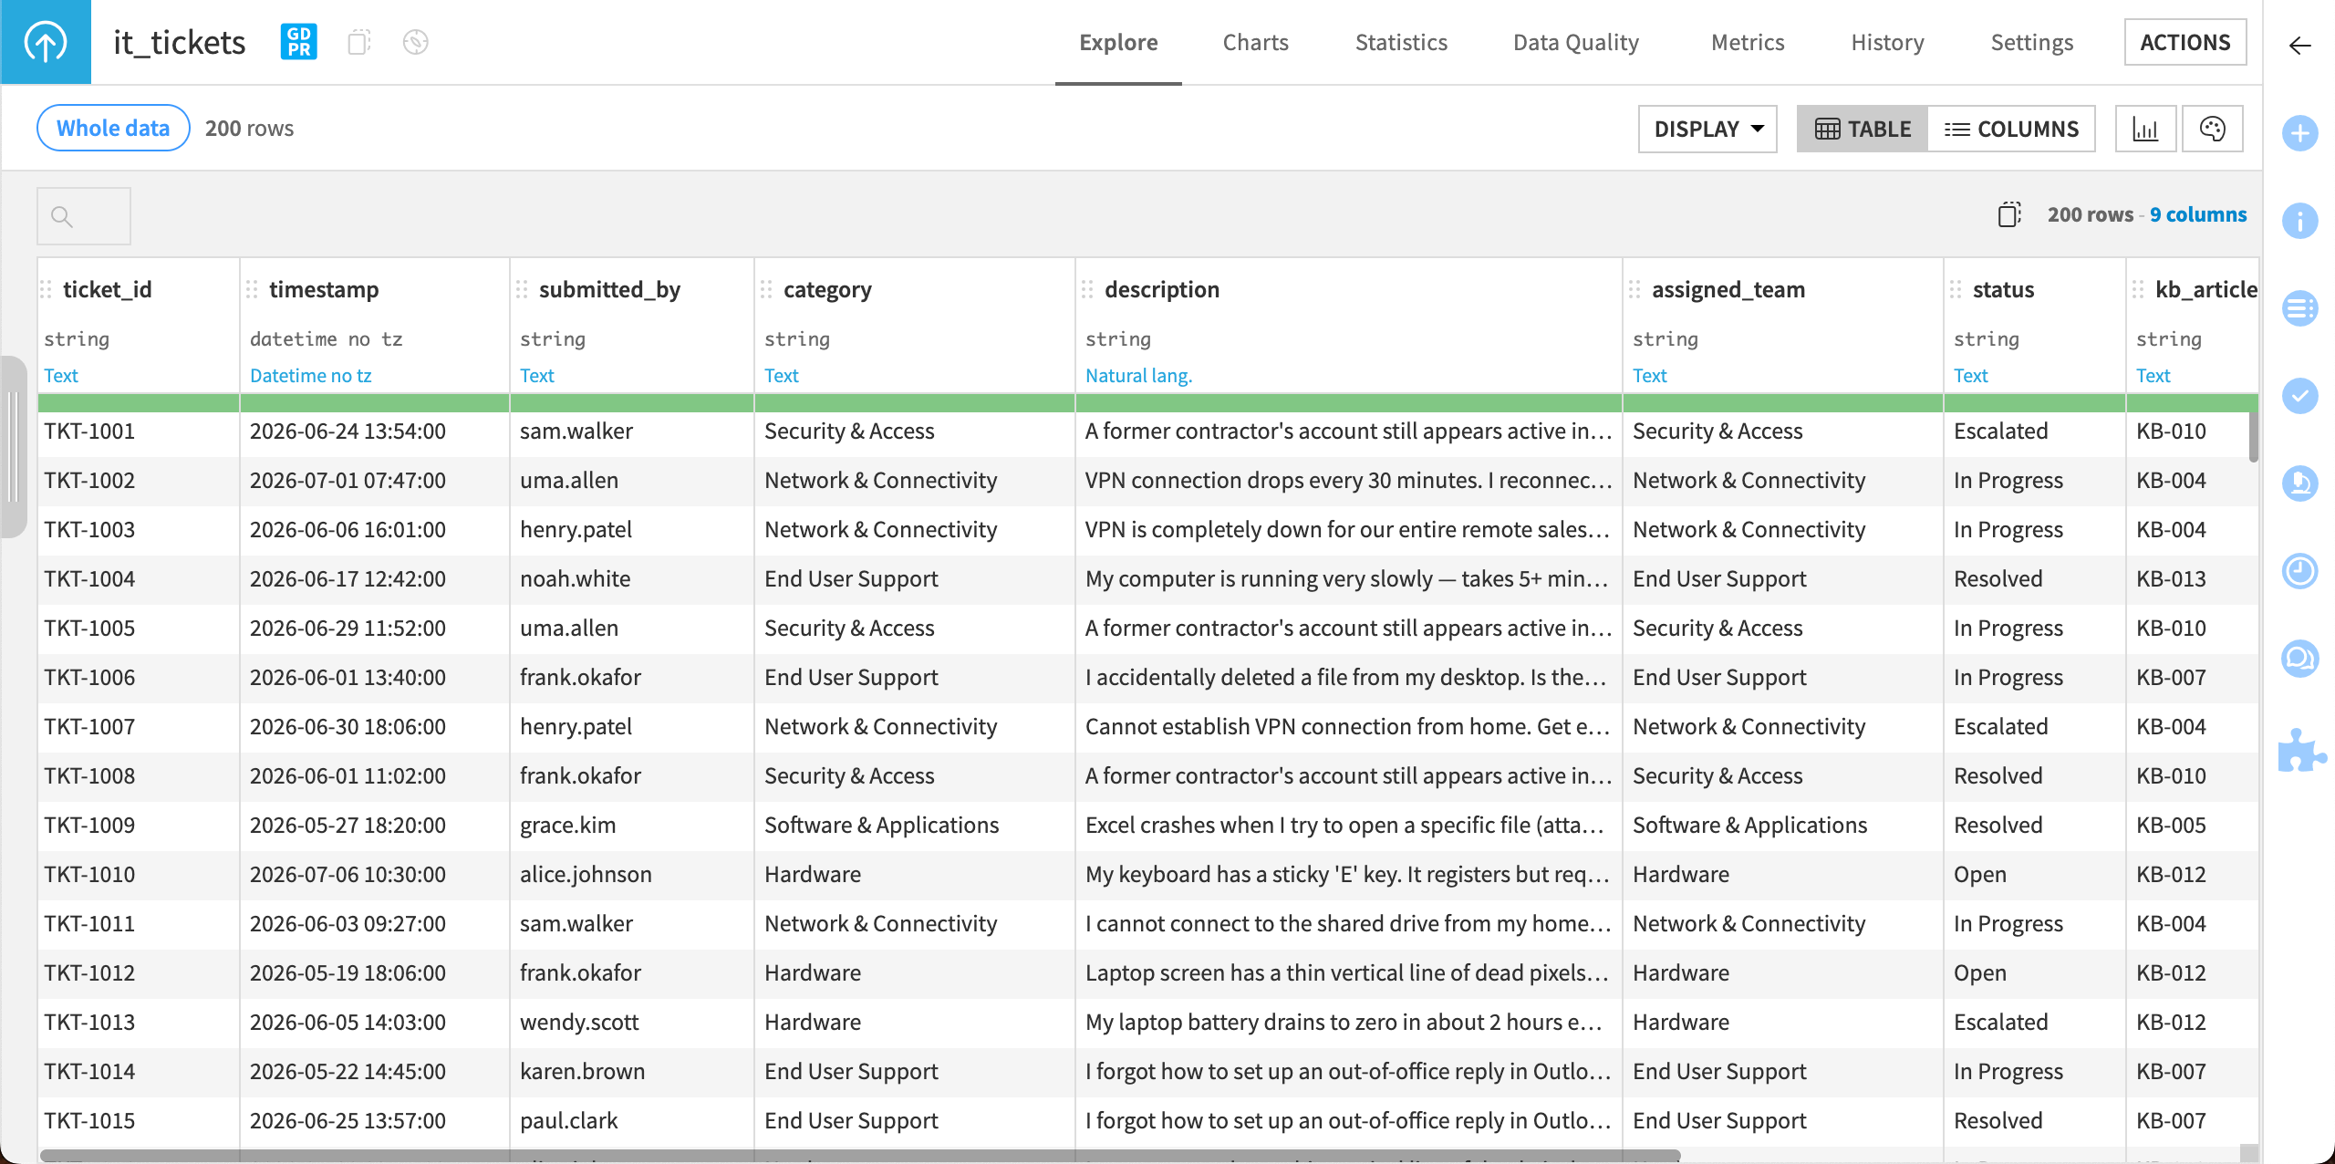This screenshot has height=1164, width=2335.
Task: Open the clock timeline icon in the sidebar
Action: coord(2299,571)
